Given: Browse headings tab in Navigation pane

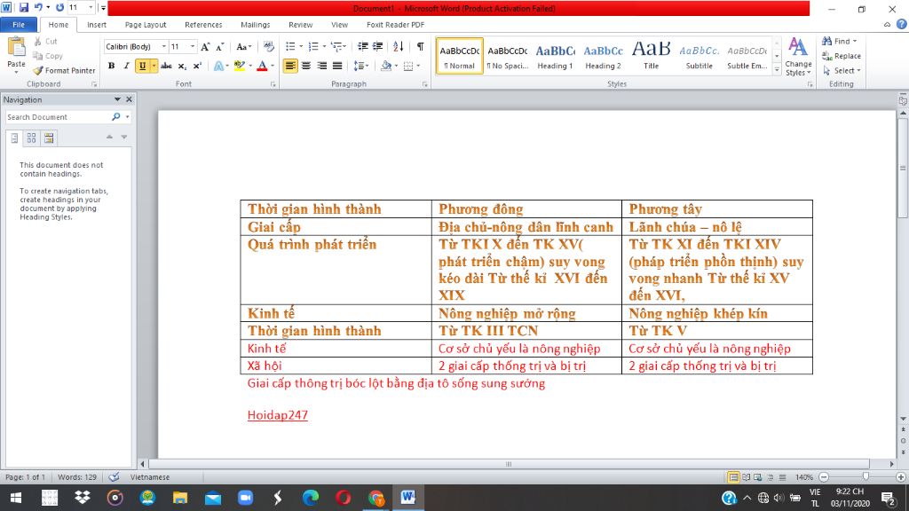Looking at the screenshot, I should pos(14,138).
